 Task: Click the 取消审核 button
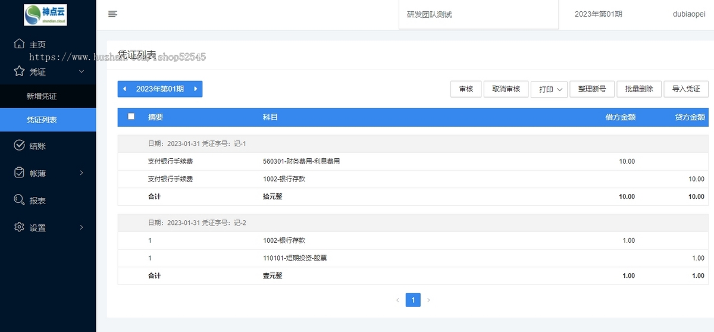coord(506,89)
